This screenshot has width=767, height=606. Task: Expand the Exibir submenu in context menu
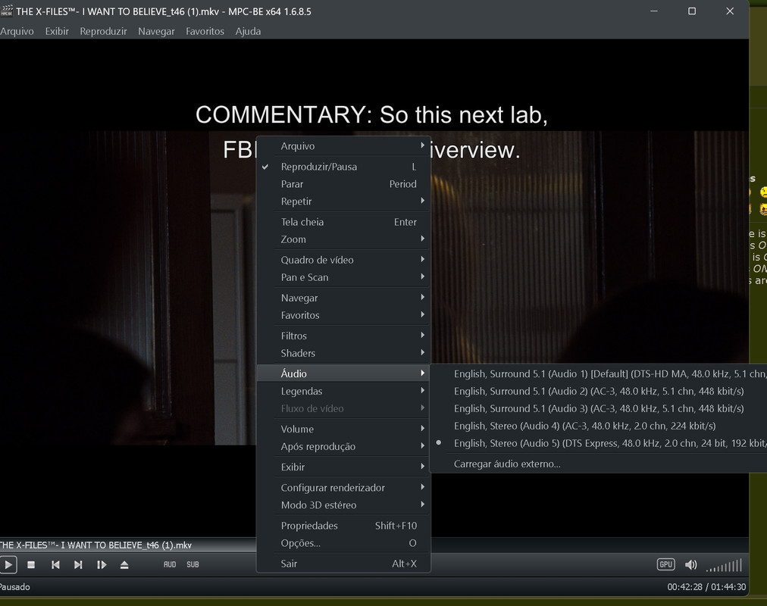tap(343, 467)
